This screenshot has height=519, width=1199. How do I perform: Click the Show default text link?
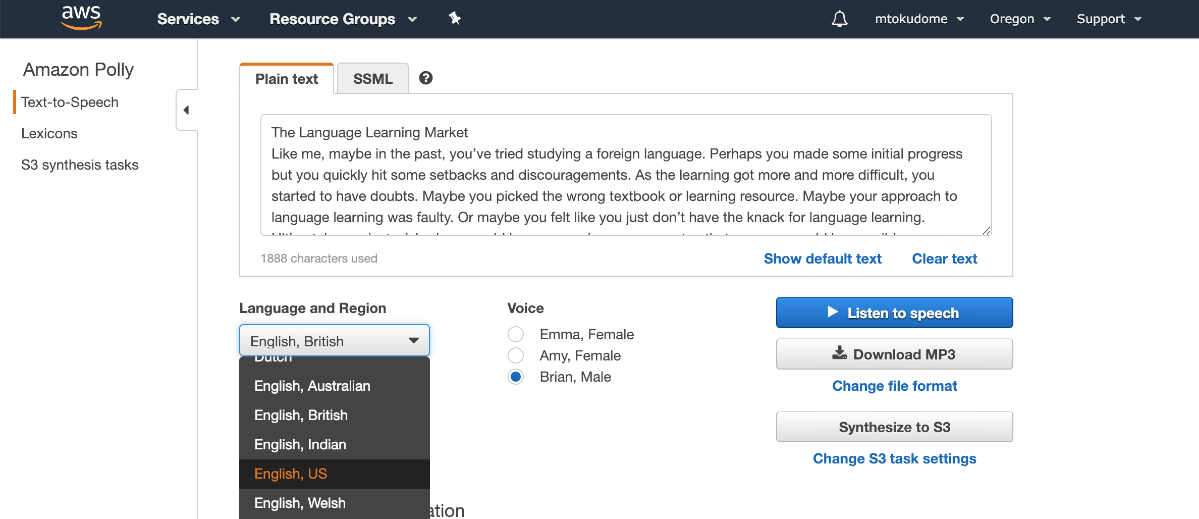click(823, 258)
